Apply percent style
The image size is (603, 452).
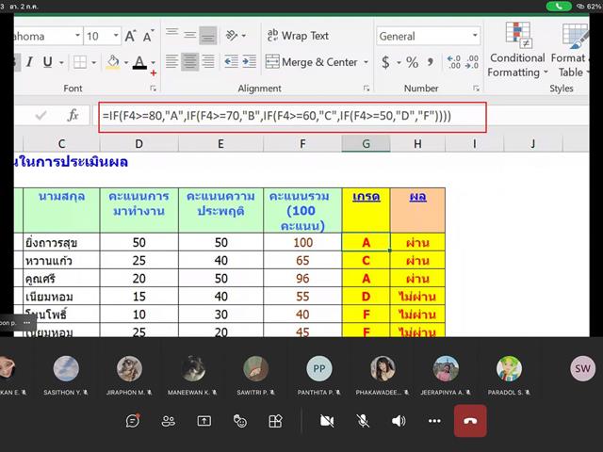click(x=413, y=62)
